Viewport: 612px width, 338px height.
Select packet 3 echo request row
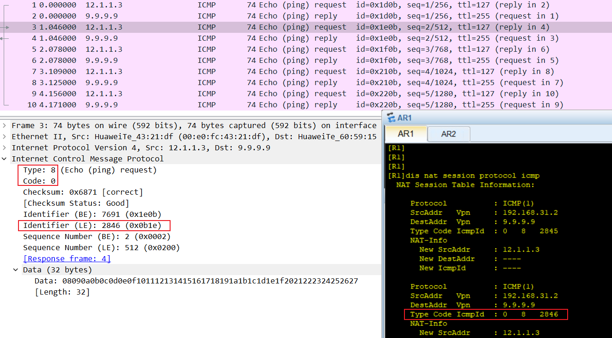[x=306, y=27]
